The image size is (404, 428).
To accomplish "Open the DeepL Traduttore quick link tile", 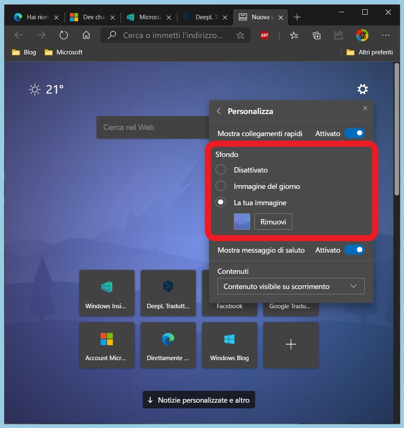I will tap(168, 293).
